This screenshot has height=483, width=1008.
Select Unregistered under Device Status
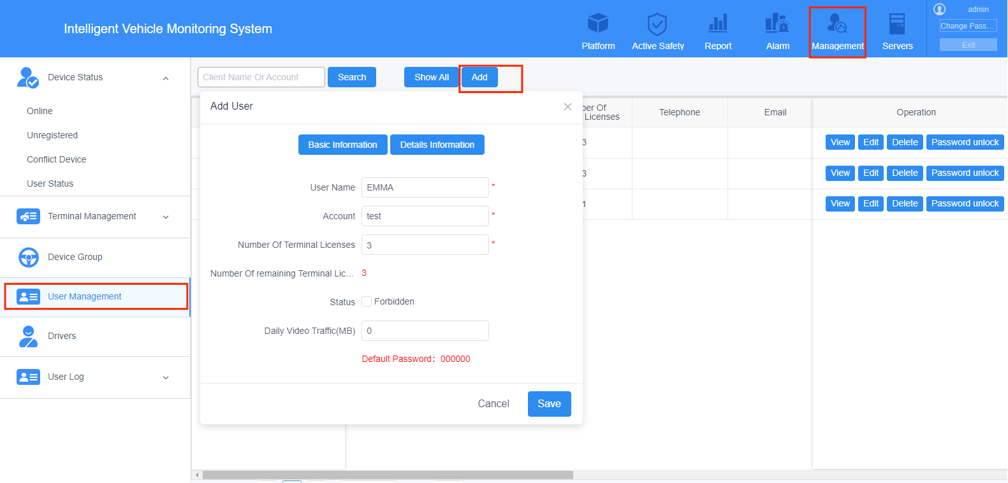52,135
